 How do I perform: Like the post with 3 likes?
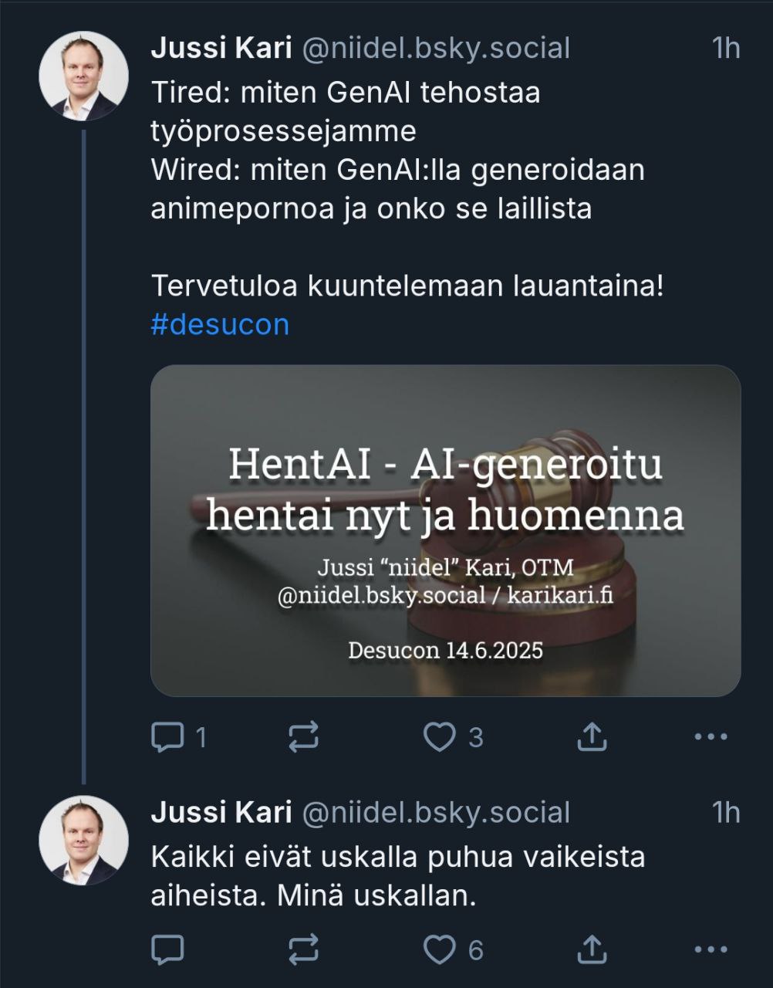point(441,737)
